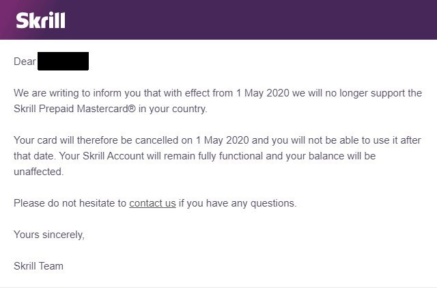The image size is (437, 288).
Task: Click the "Skrill Team" signature
Action: click(x=38, y=265)
